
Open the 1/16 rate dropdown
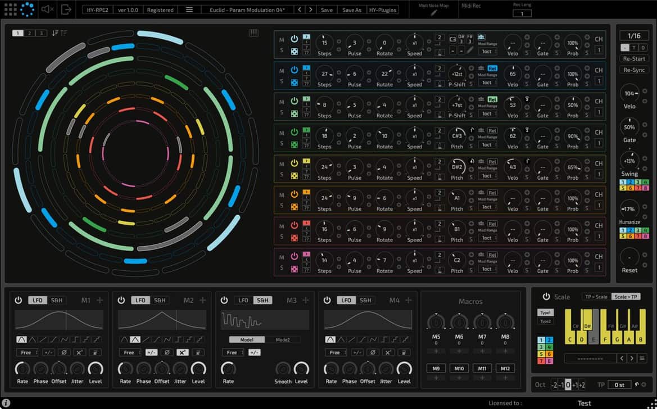tap(633, 36)
